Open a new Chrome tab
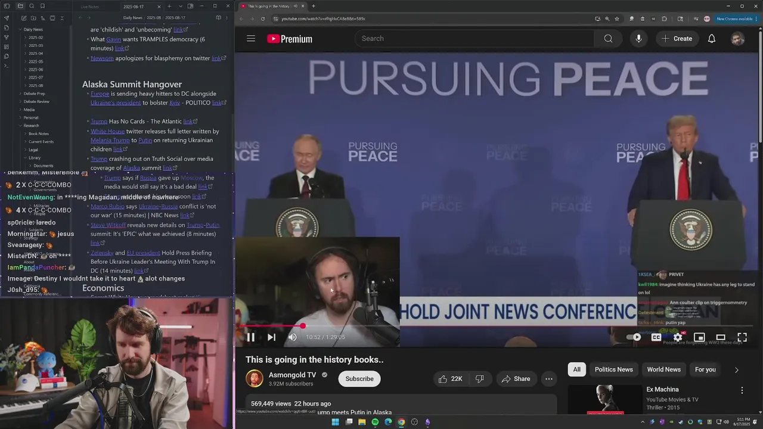Image resolution: width=763 pixels, height=429 pixels. (314, 6)
